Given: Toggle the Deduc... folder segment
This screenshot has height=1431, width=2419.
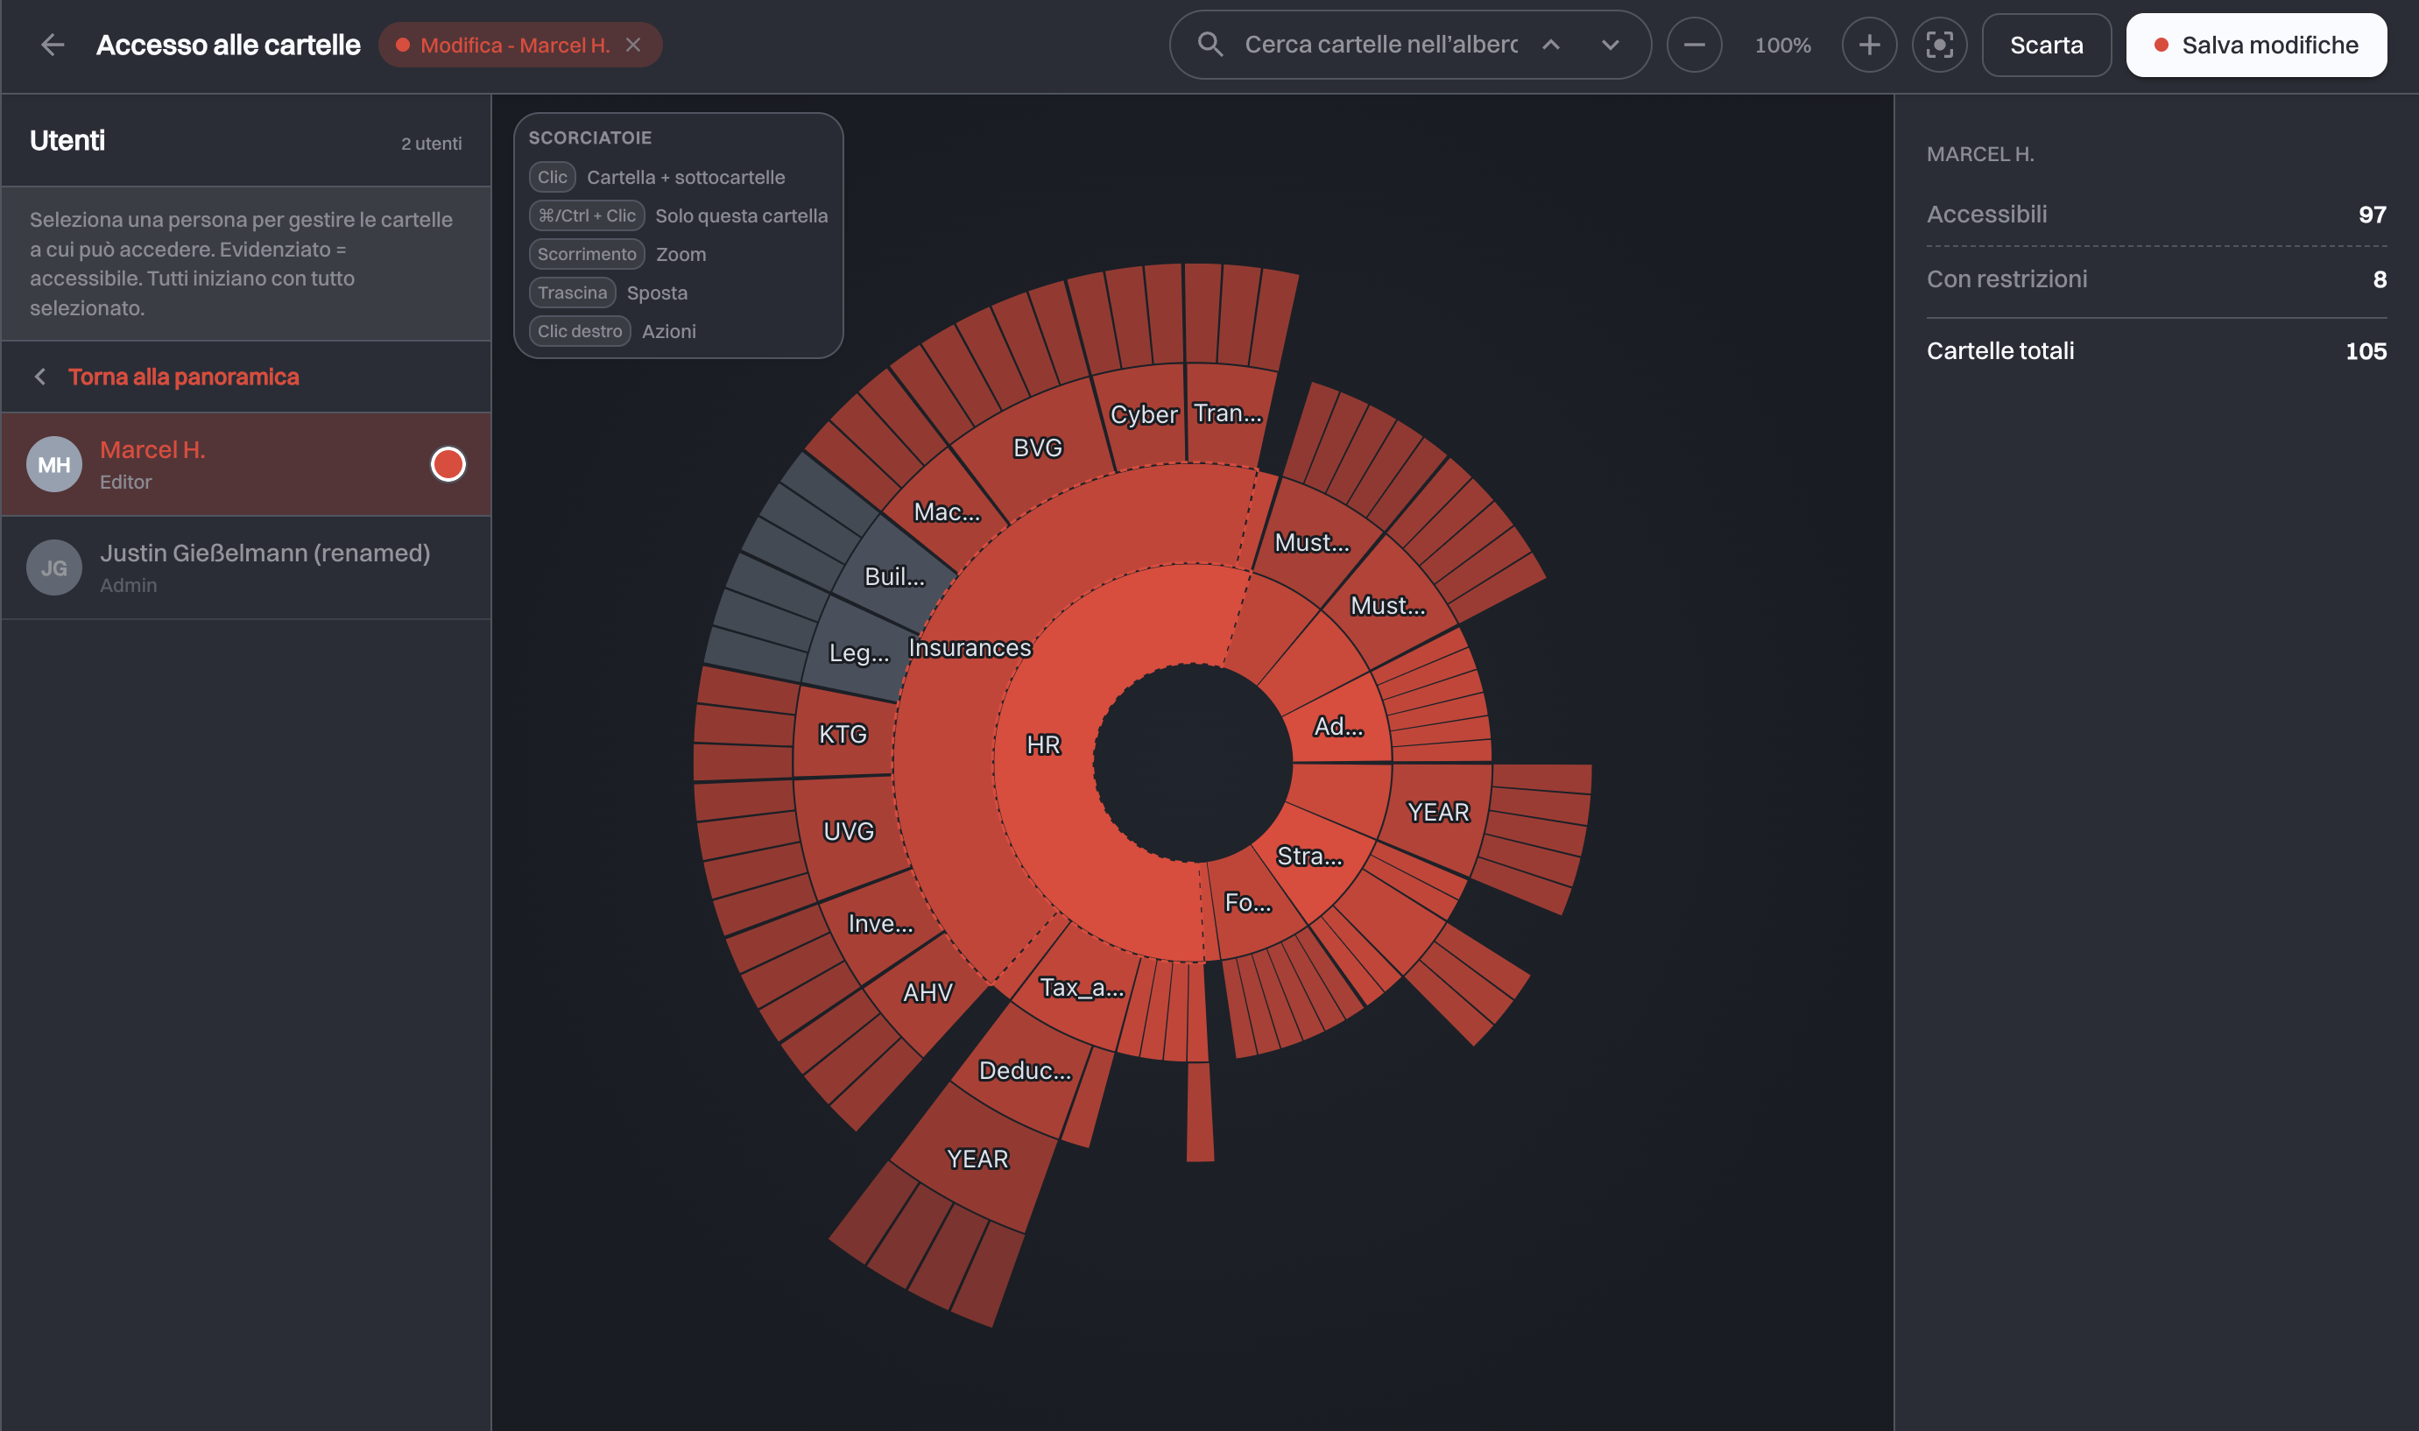Looking at the screenshot, I should 1025,1070.
